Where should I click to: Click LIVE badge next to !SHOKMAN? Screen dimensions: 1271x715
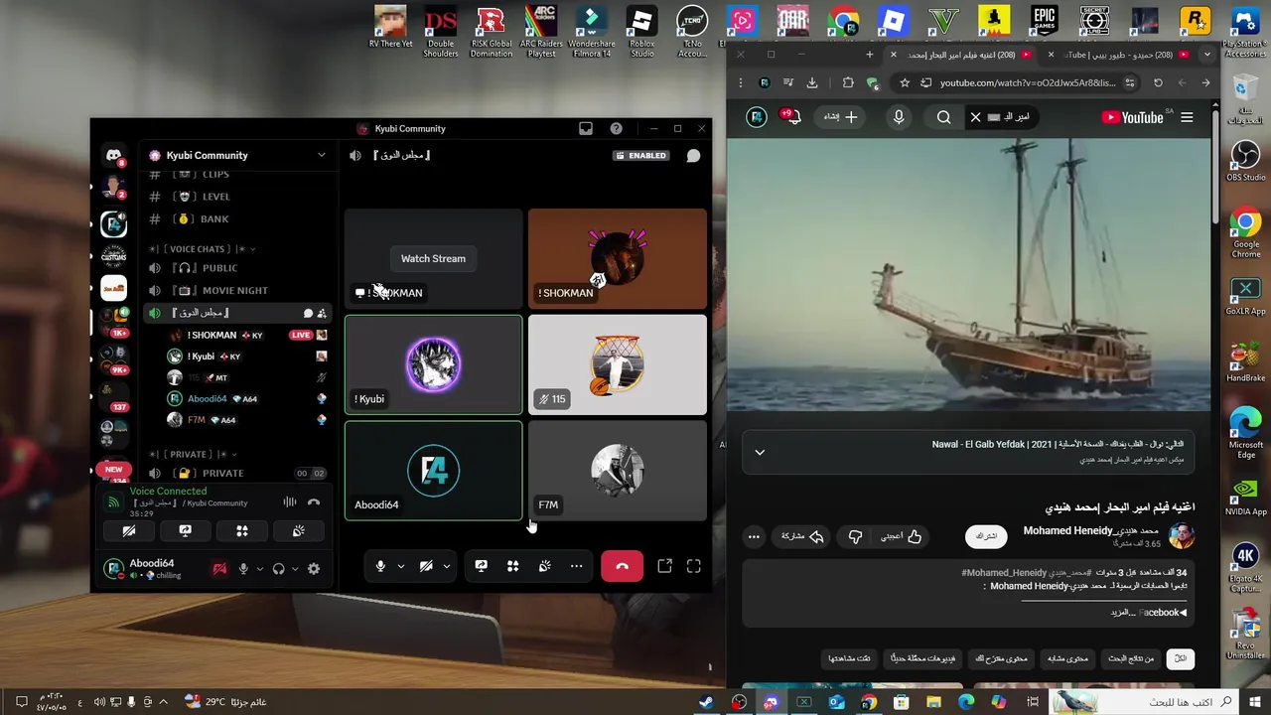[x=301, y=336]
